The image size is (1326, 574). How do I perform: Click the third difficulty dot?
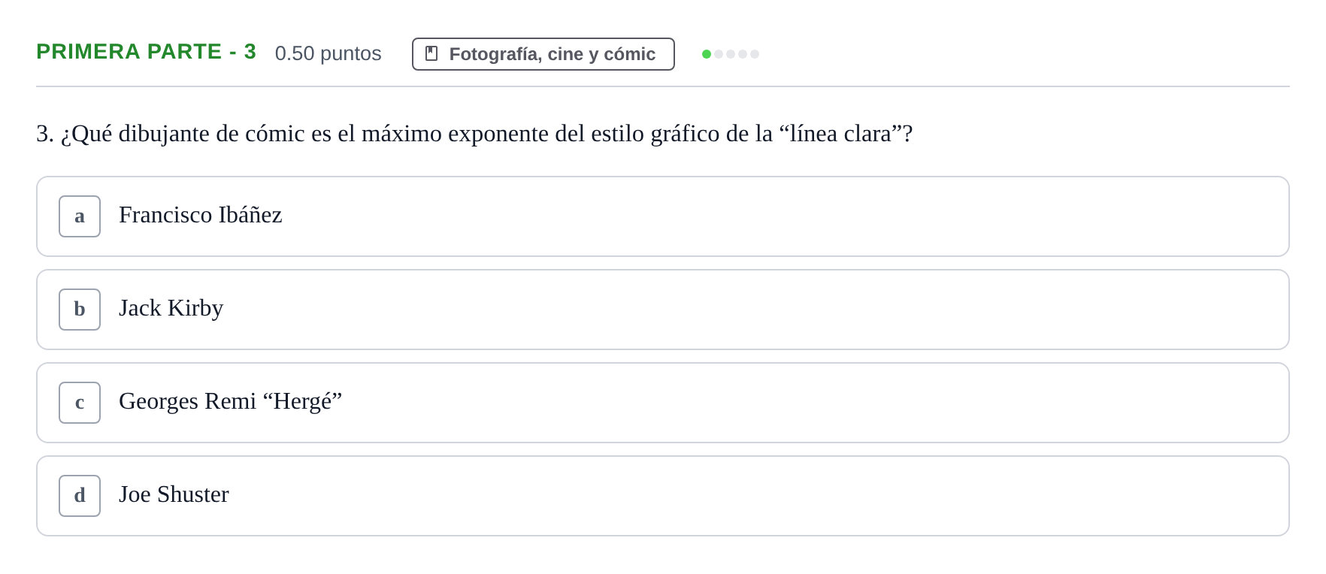pyautogui.click(x=731, y=54)
